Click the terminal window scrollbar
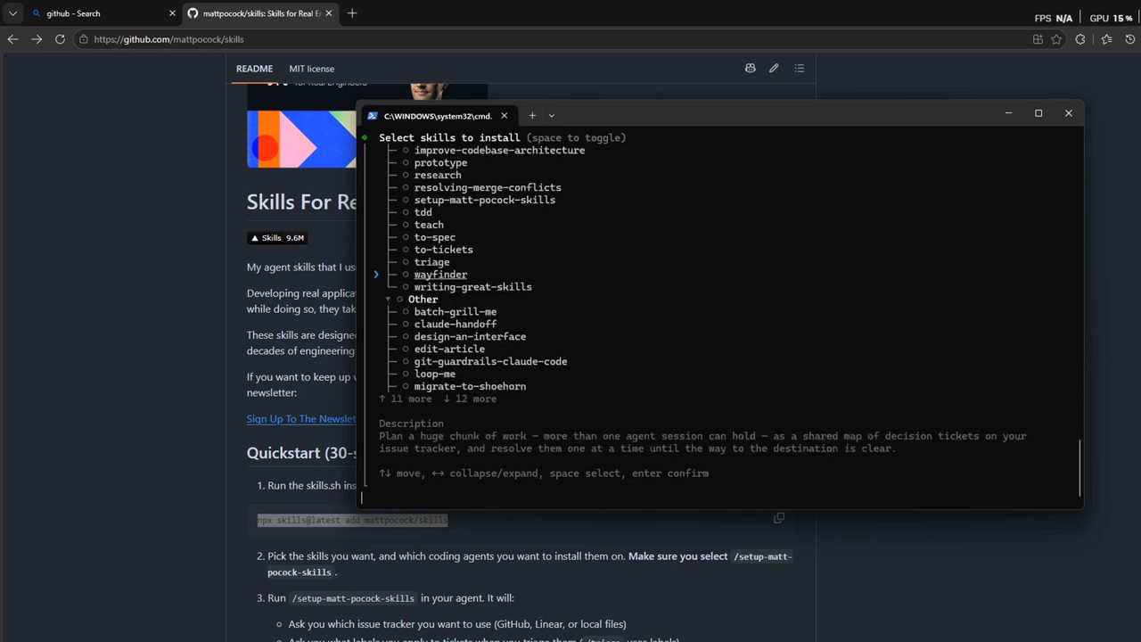The image size is (1141, 642). click(x=1079, y=467)
